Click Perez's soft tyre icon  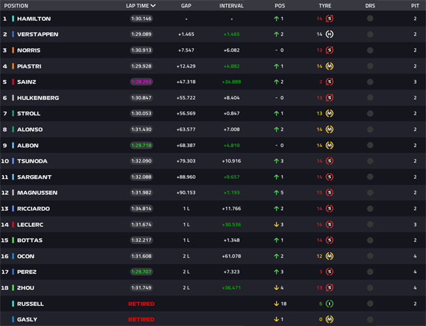(x=330, y=272)
